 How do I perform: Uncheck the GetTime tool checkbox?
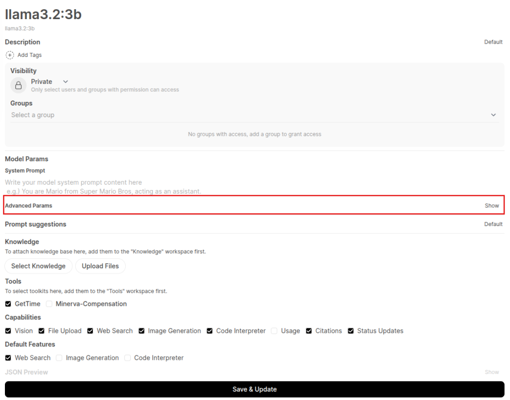pos(8,304)
